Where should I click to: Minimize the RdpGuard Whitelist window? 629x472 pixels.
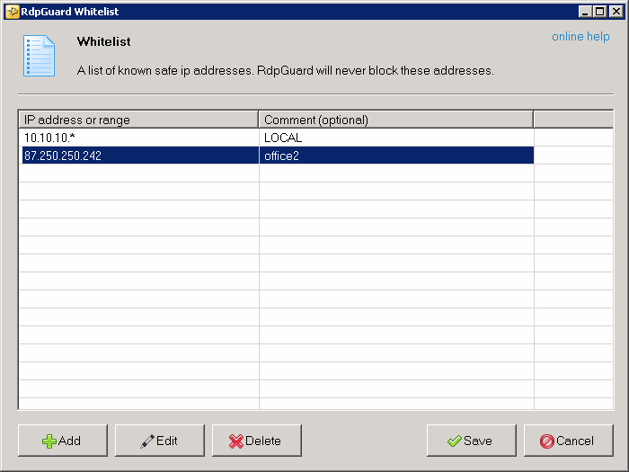click(x=585, y=12)
